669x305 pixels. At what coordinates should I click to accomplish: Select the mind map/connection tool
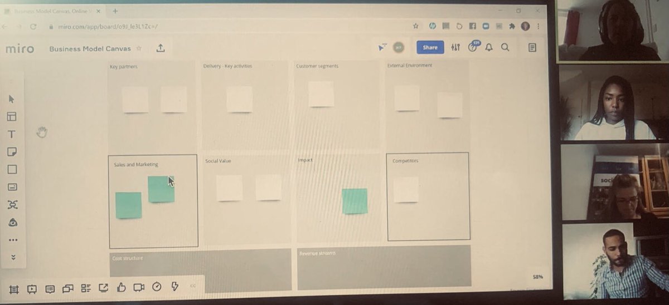[x=12, y=204]
